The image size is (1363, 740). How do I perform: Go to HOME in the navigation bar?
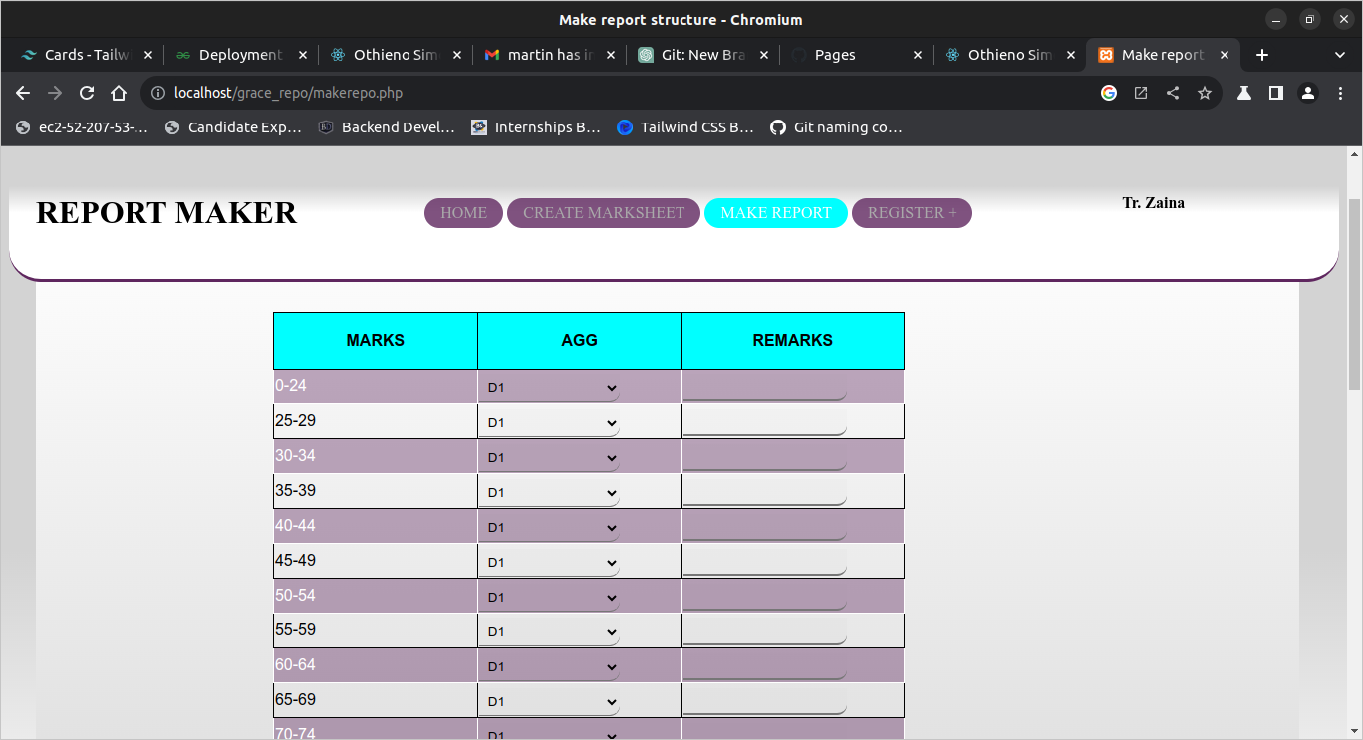point(463,213)
